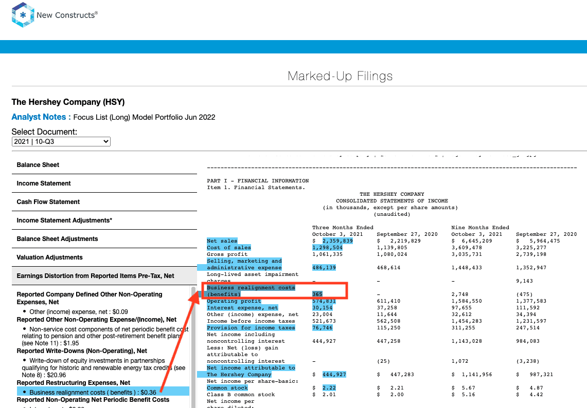
Task: Click the New Constructs hexagon logo icon
Action: tap(23, 15)
